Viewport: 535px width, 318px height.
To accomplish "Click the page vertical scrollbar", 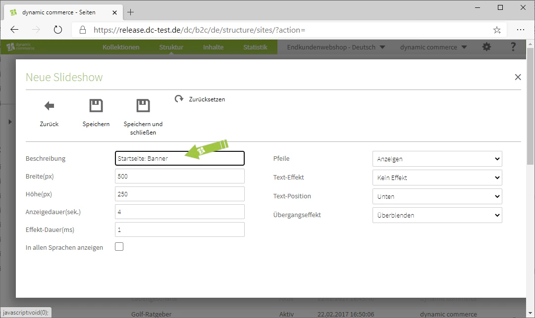I will coord(530,105).
